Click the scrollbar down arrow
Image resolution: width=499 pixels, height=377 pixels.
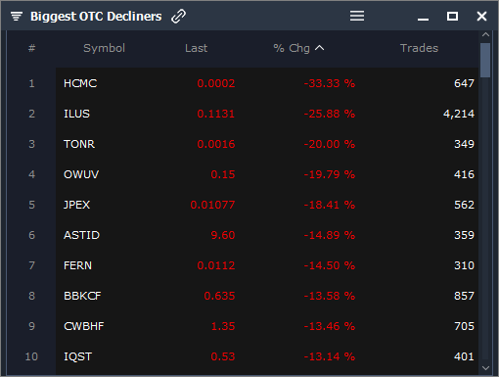pos(485,368)
